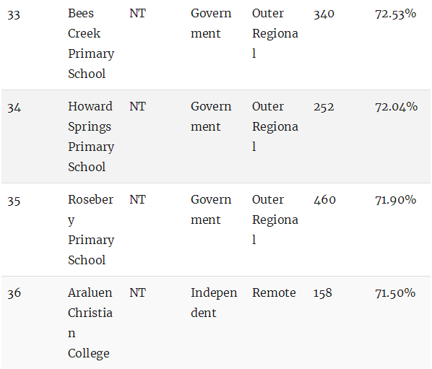Click enrolment figure 252
The height and width of the screenshot is (369, 432).
[x=324, y=107]
